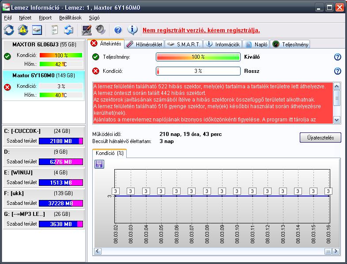Select partition D: (9 GB)
The width and height of the screenshot is (347, 264).
tap(44, 157)
